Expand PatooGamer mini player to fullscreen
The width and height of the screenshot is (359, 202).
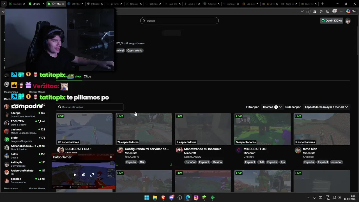(x=92, y=175)
